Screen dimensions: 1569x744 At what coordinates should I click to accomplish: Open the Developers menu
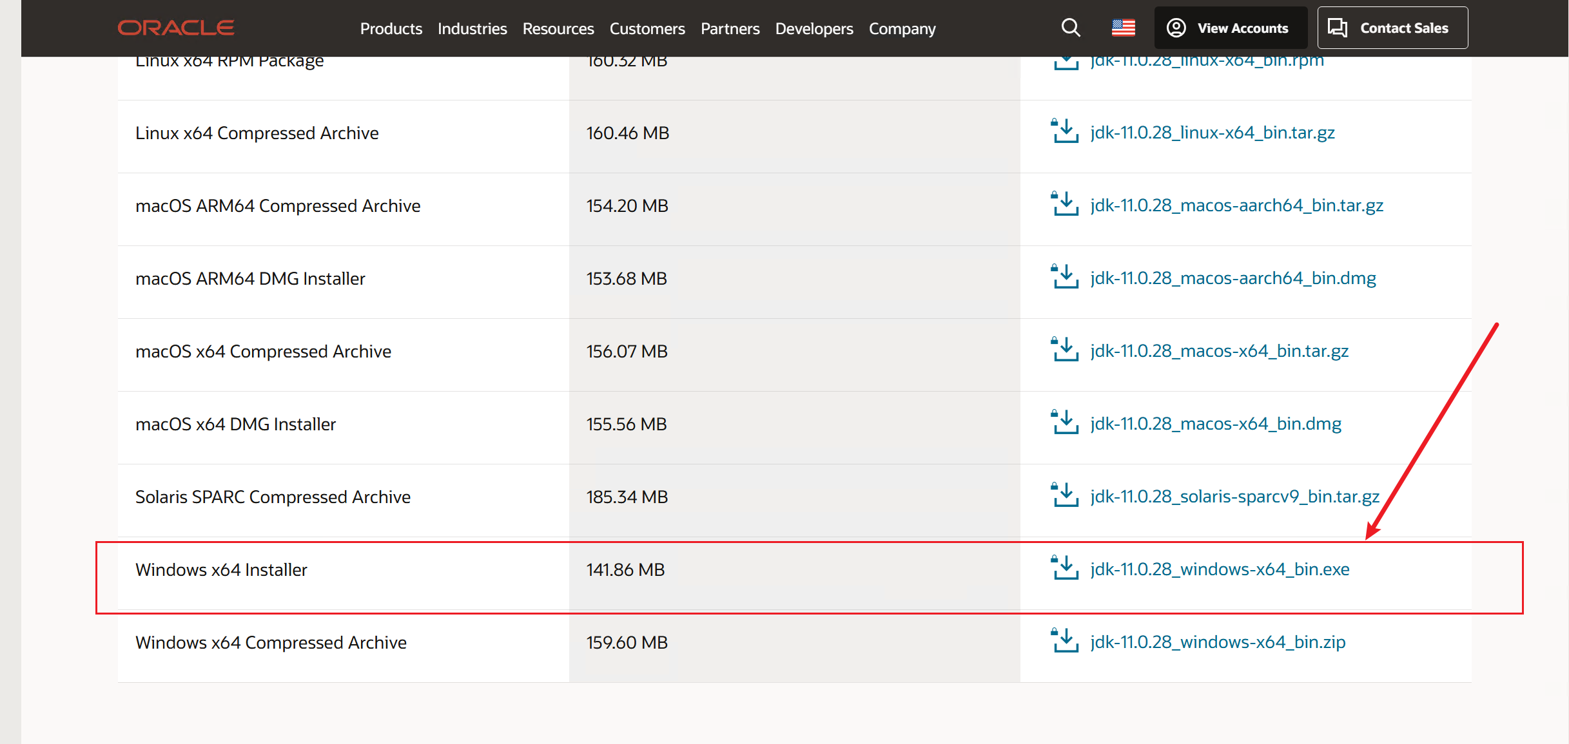pos(814,28)
